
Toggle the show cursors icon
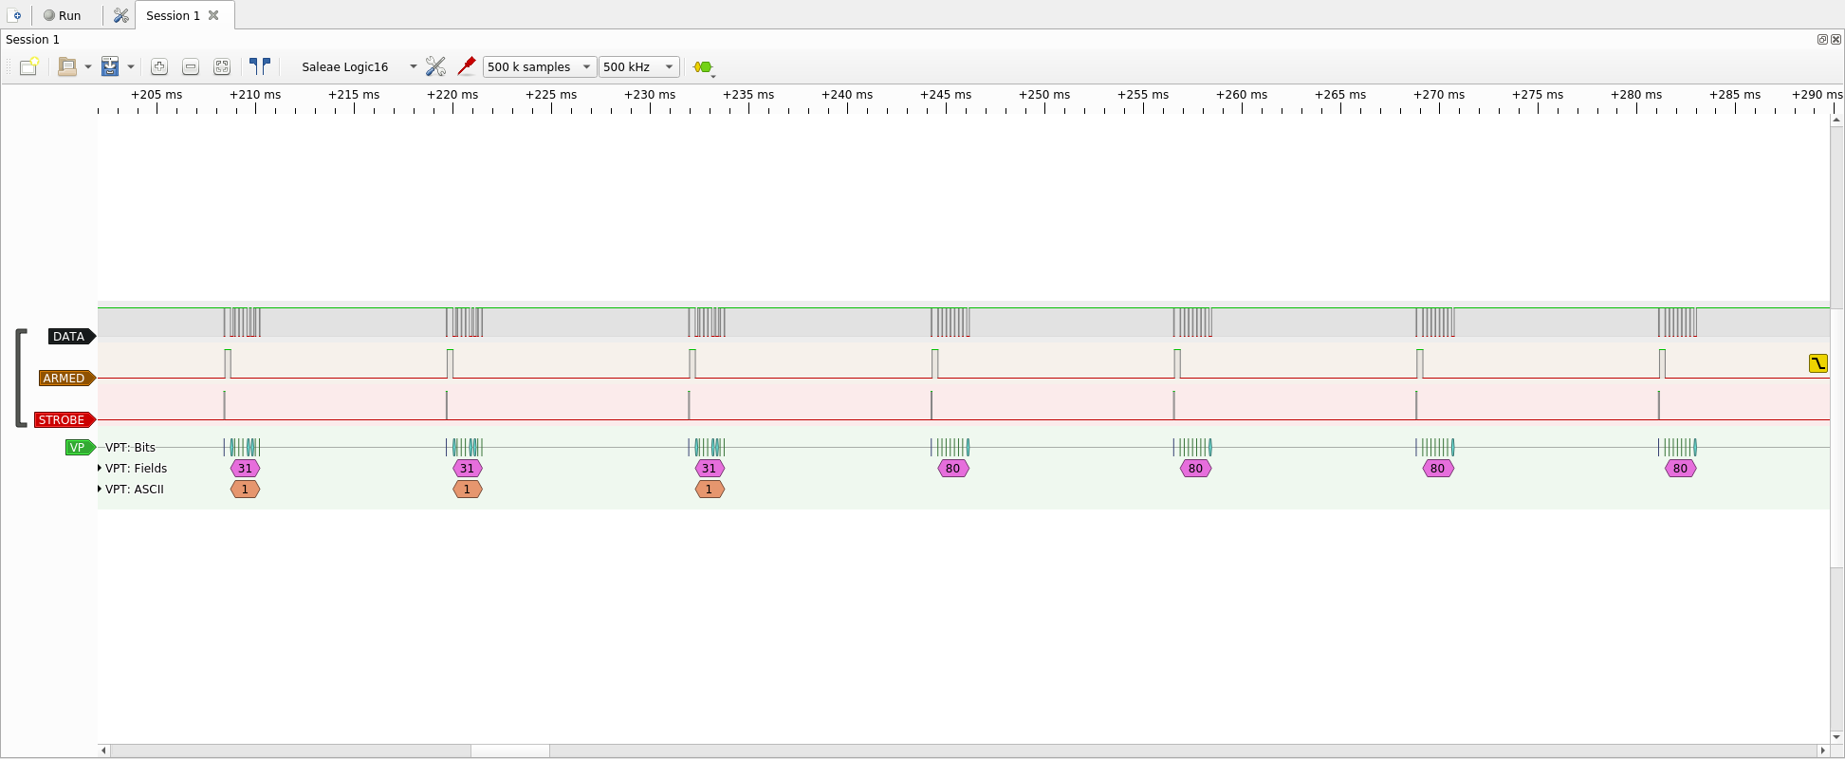coord(260,66)
